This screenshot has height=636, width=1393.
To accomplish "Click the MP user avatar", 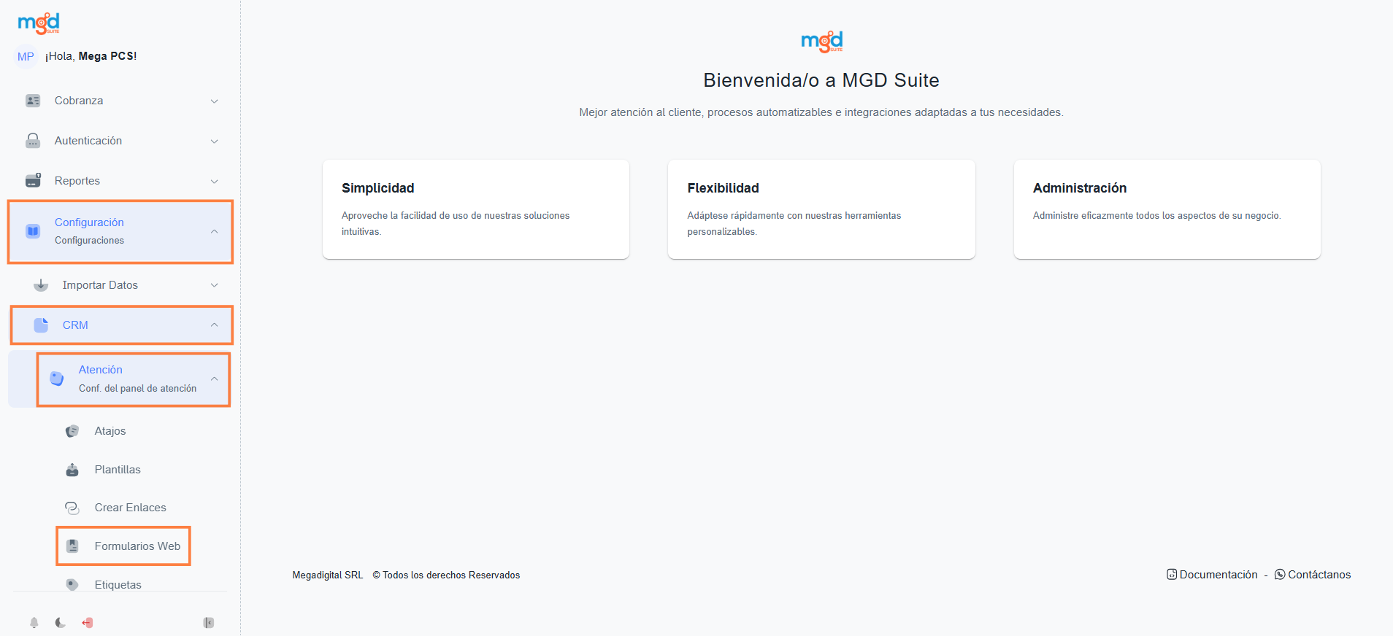I will [x=26, y=57].
